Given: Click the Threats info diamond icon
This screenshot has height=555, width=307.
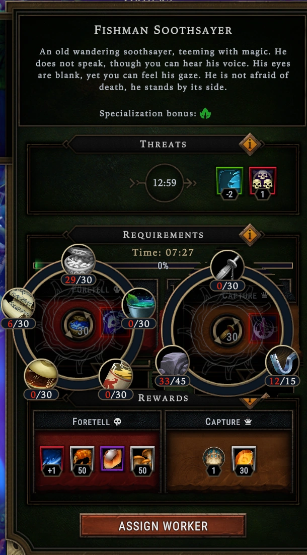Looking at the screenshot, I should pos(250,144).
